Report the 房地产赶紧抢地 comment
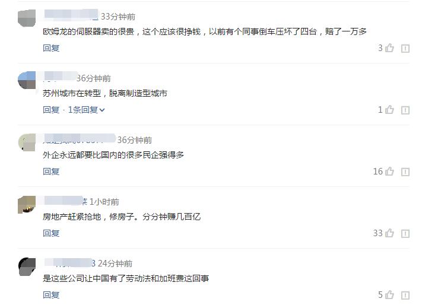 405,234
